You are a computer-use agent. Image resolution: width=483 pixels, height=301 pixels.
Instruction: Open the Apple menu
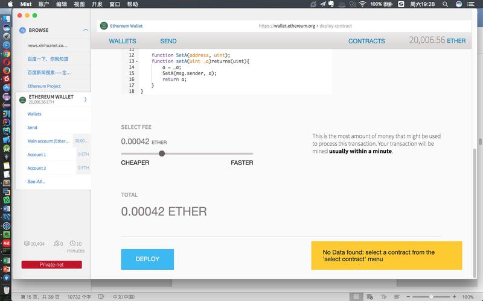pyautogui.click(x=10, y=4)
